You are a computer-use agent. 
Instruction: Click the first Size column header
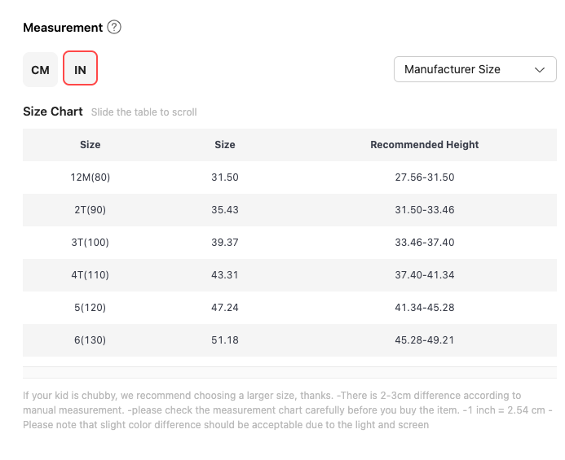[90, 145]
